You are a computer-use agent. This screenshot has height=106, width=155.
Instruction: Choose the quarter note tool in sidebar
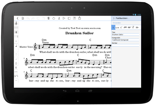[x=16, y=46]
